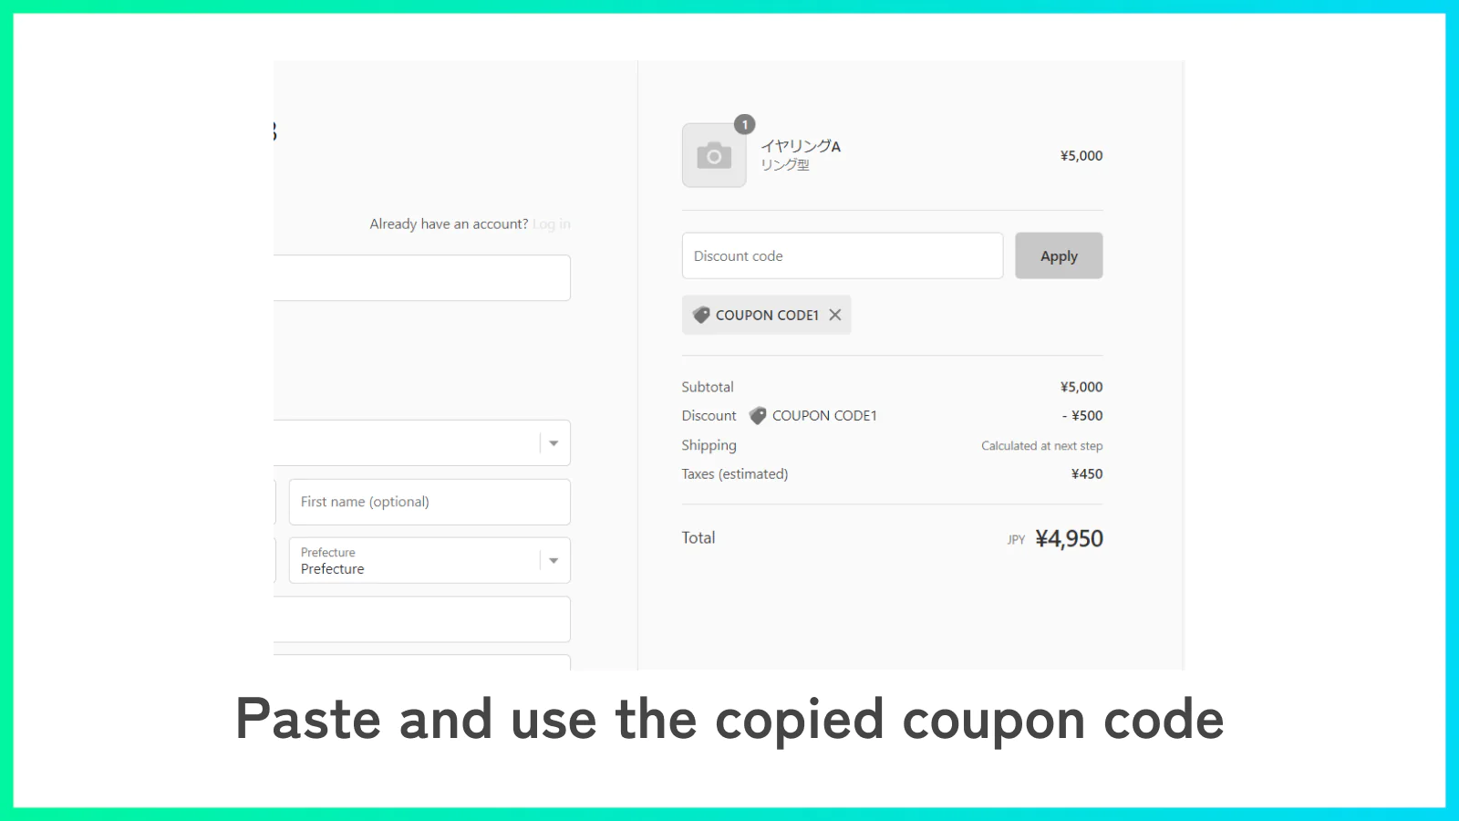Click the field below Already have an account
The height and width of the screenshot is (821, 1459).
click(422, 278)
